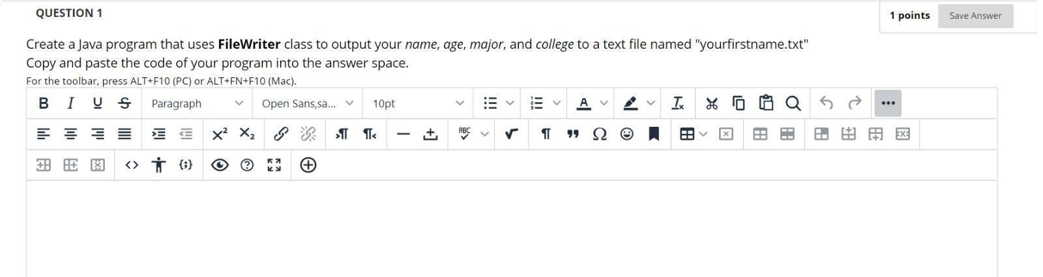1043x277 pixels.
Task: Open the 10pt font size dropdown
Action: tap(418, 103)
